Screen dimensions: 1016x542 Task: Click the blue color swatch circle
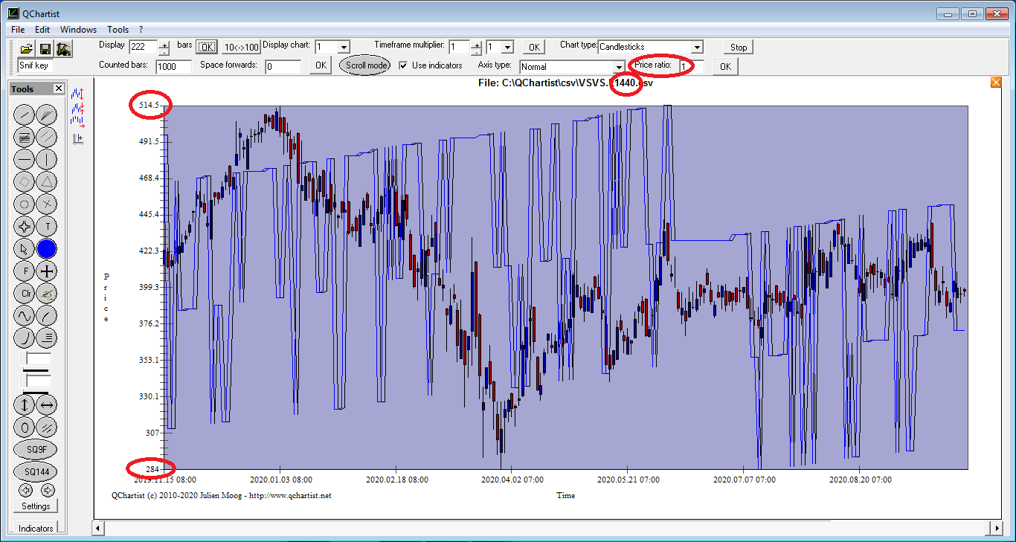[x=47, y=249]
